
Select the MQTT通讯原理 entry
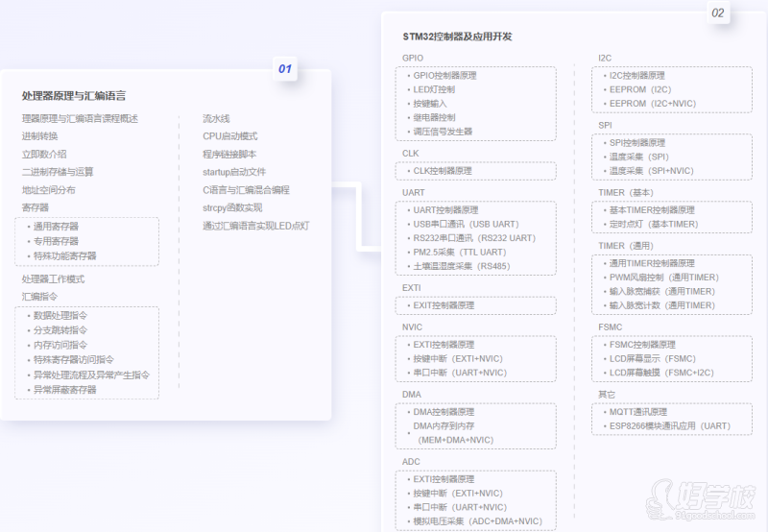click(637, 412)
